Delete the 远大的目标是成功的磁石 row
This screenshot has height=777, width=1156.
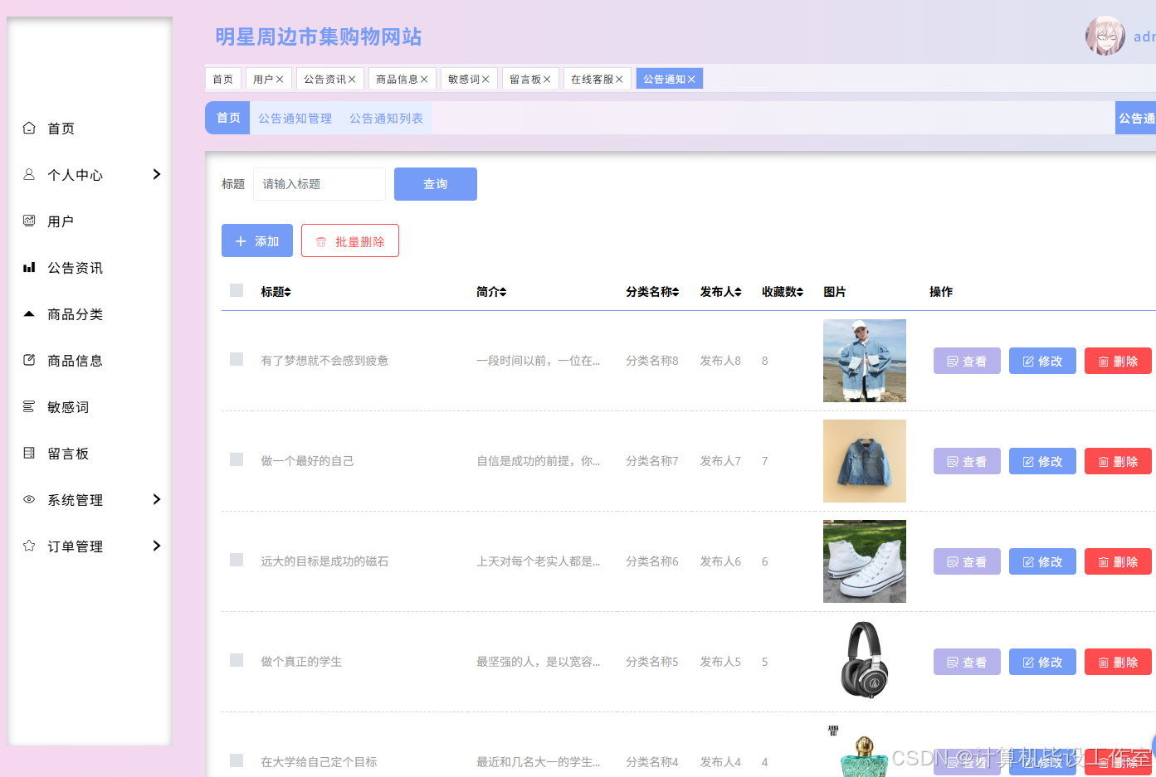pos(1118,561)
